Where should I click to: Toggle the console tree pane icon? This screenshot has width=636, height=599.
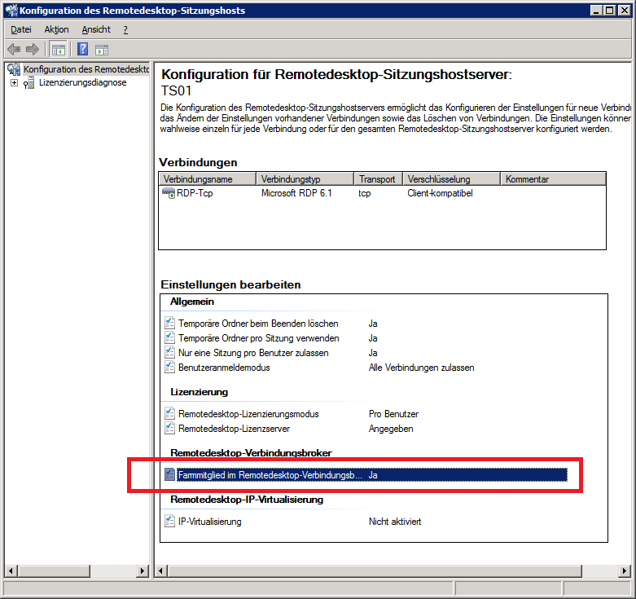point(58,49)
